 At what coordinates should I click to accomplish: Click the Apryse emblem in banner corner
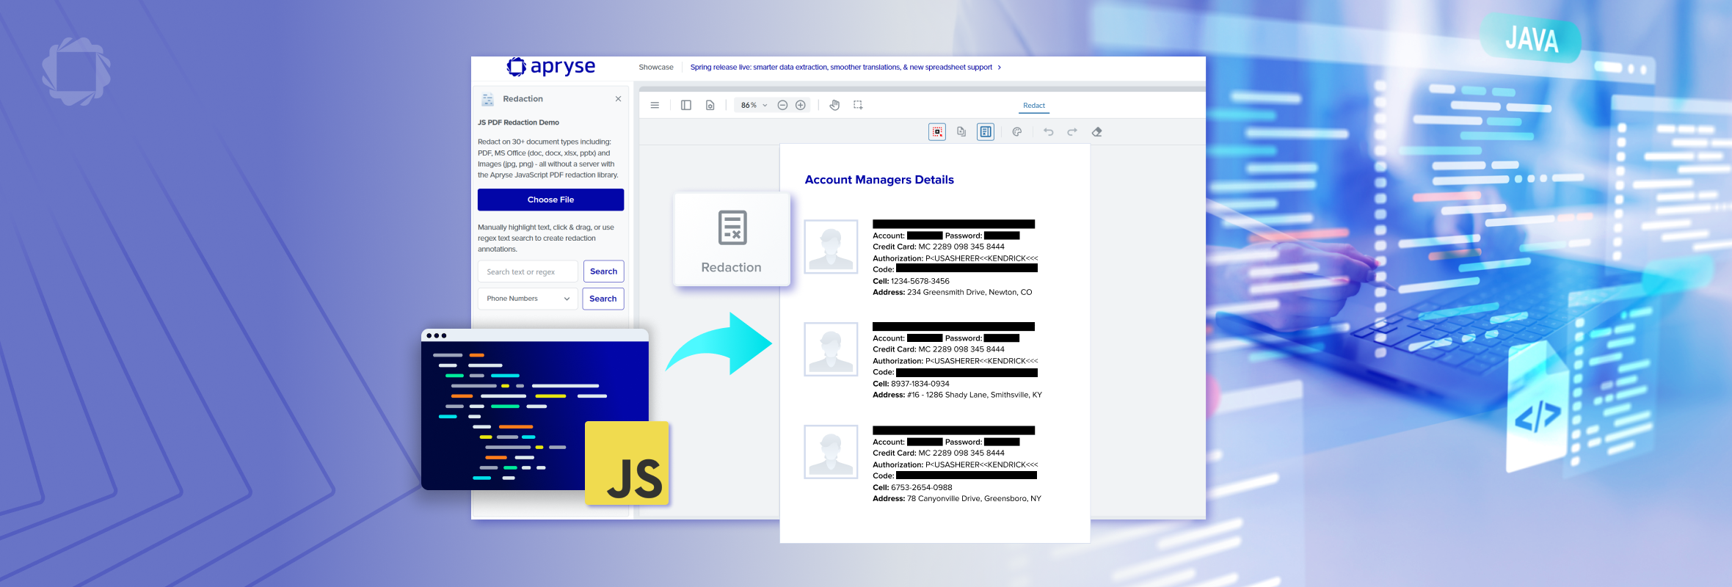point(76,71)
